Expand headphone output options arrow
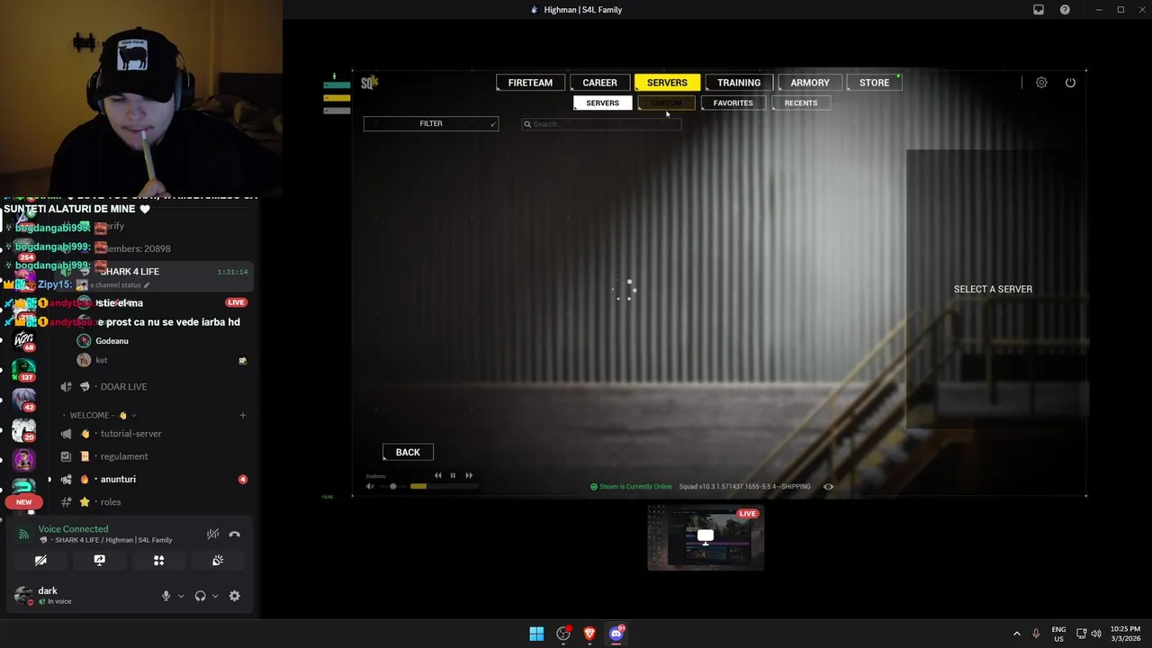 [215, 596]
